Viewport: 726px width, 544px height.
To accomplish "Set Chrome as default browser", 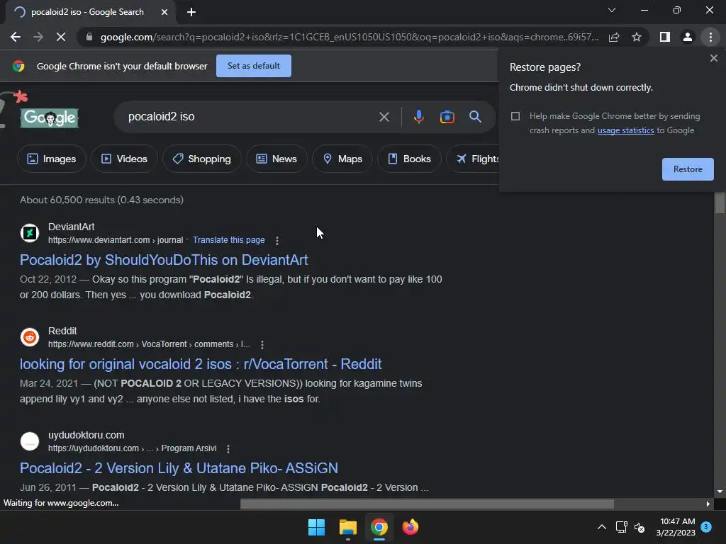I will [254, 66].
